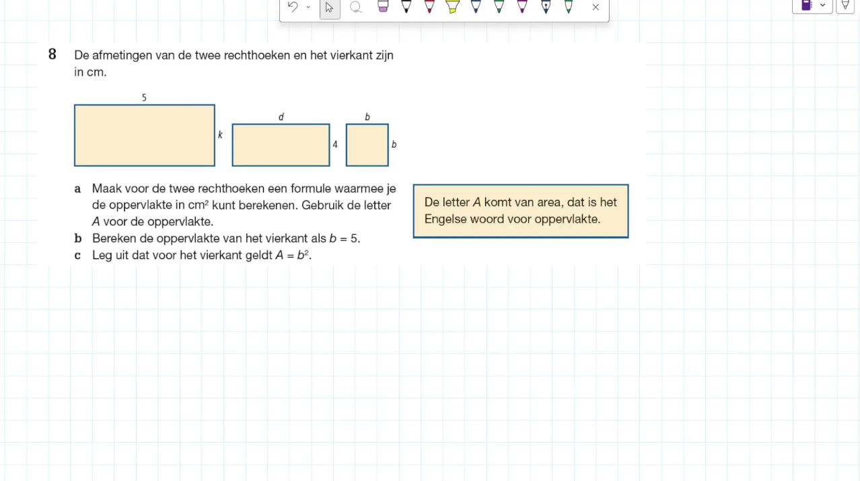The image size is (860, 481).
Task: Click the square with sides b
Action: click(x=367, y=145)
